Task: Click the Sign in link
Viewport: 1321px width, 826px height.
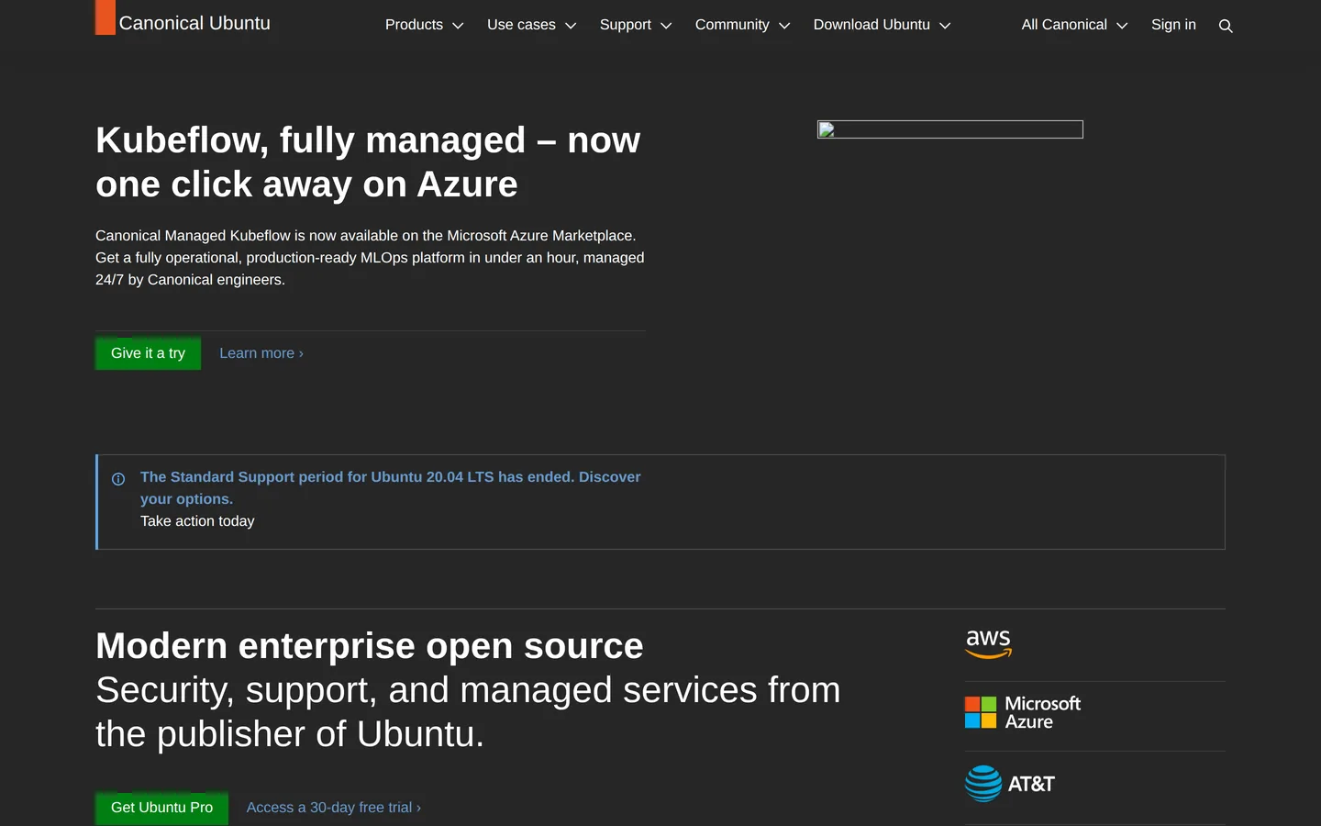Action: click(1173, 25)
